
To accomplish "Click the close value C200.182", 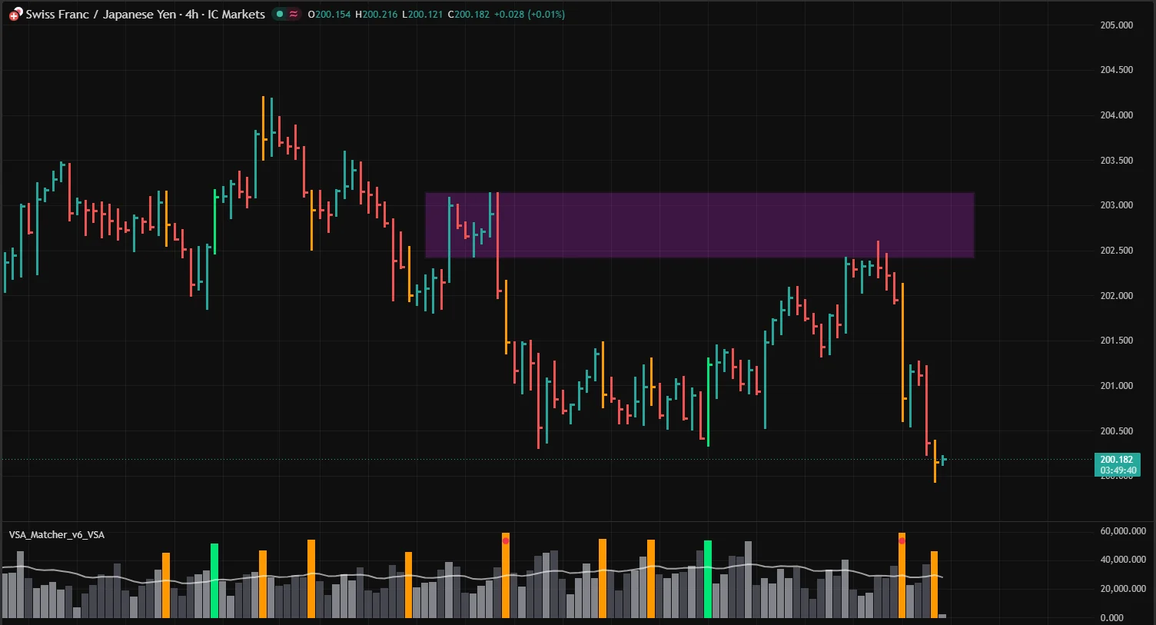I will [x=469, y=15].
